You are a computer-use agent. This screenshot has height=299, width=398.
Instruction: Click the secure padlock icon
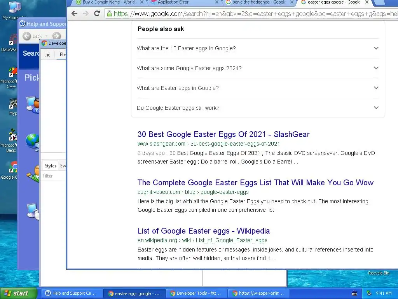pos(109,14)
